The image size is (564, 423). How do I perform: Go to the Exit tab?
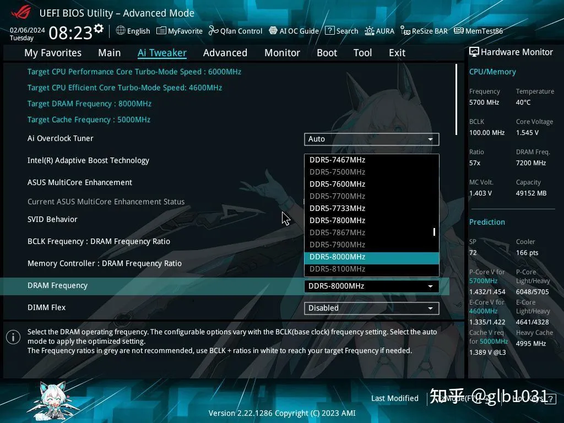[x=397, y=53]
